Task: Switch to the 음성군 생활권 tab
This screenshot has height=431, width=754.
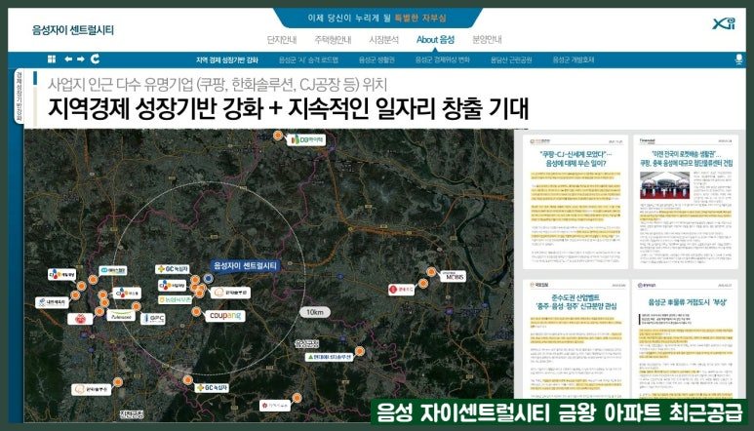Action: tap(377, 60)
